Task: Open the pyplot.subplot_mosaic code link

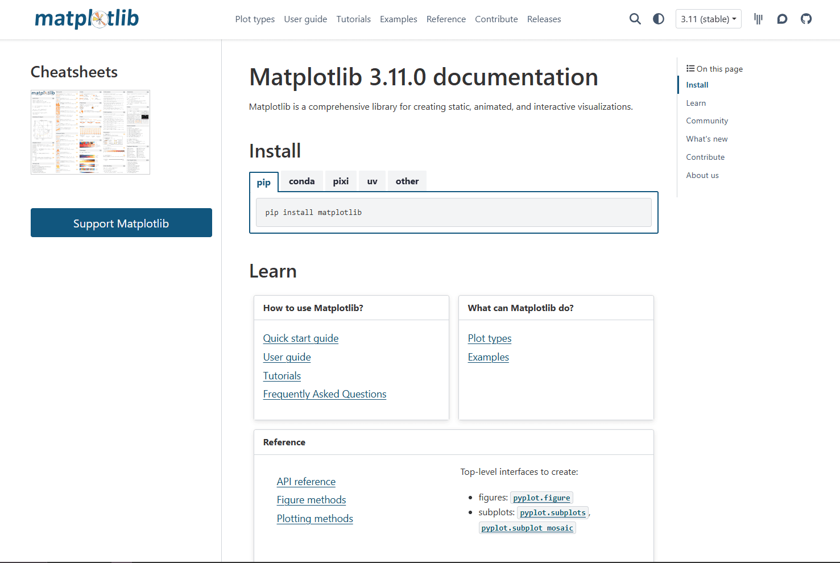Action: coord(527,528)
